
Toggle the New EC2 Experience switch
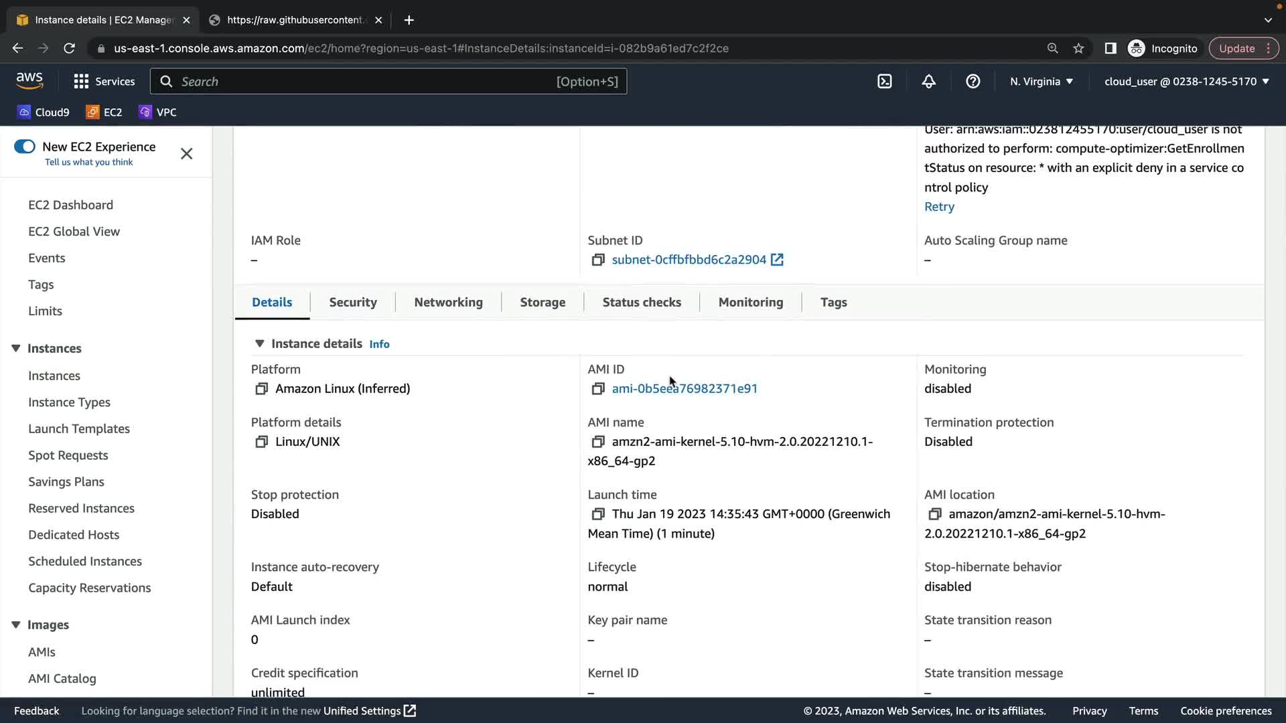click(x=25, y=147)
